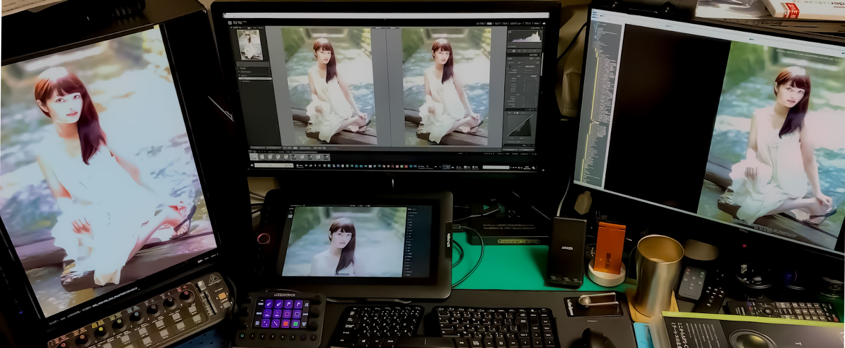The width and height of the screenshot is (845, 348).
Task: Click the photo on the pen tablet display
Action: (x=344, y=242)
